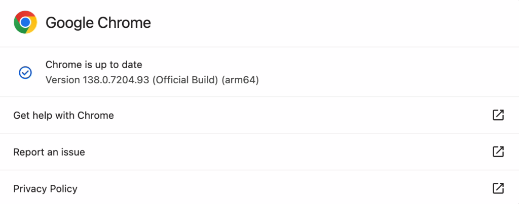
Task: Click the blue checkmark update status icon
Action: 25,73
